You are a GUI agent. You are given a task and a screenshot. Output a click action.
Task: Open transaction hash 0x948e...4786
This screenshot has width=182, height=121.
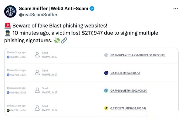(x=19, y=92)
